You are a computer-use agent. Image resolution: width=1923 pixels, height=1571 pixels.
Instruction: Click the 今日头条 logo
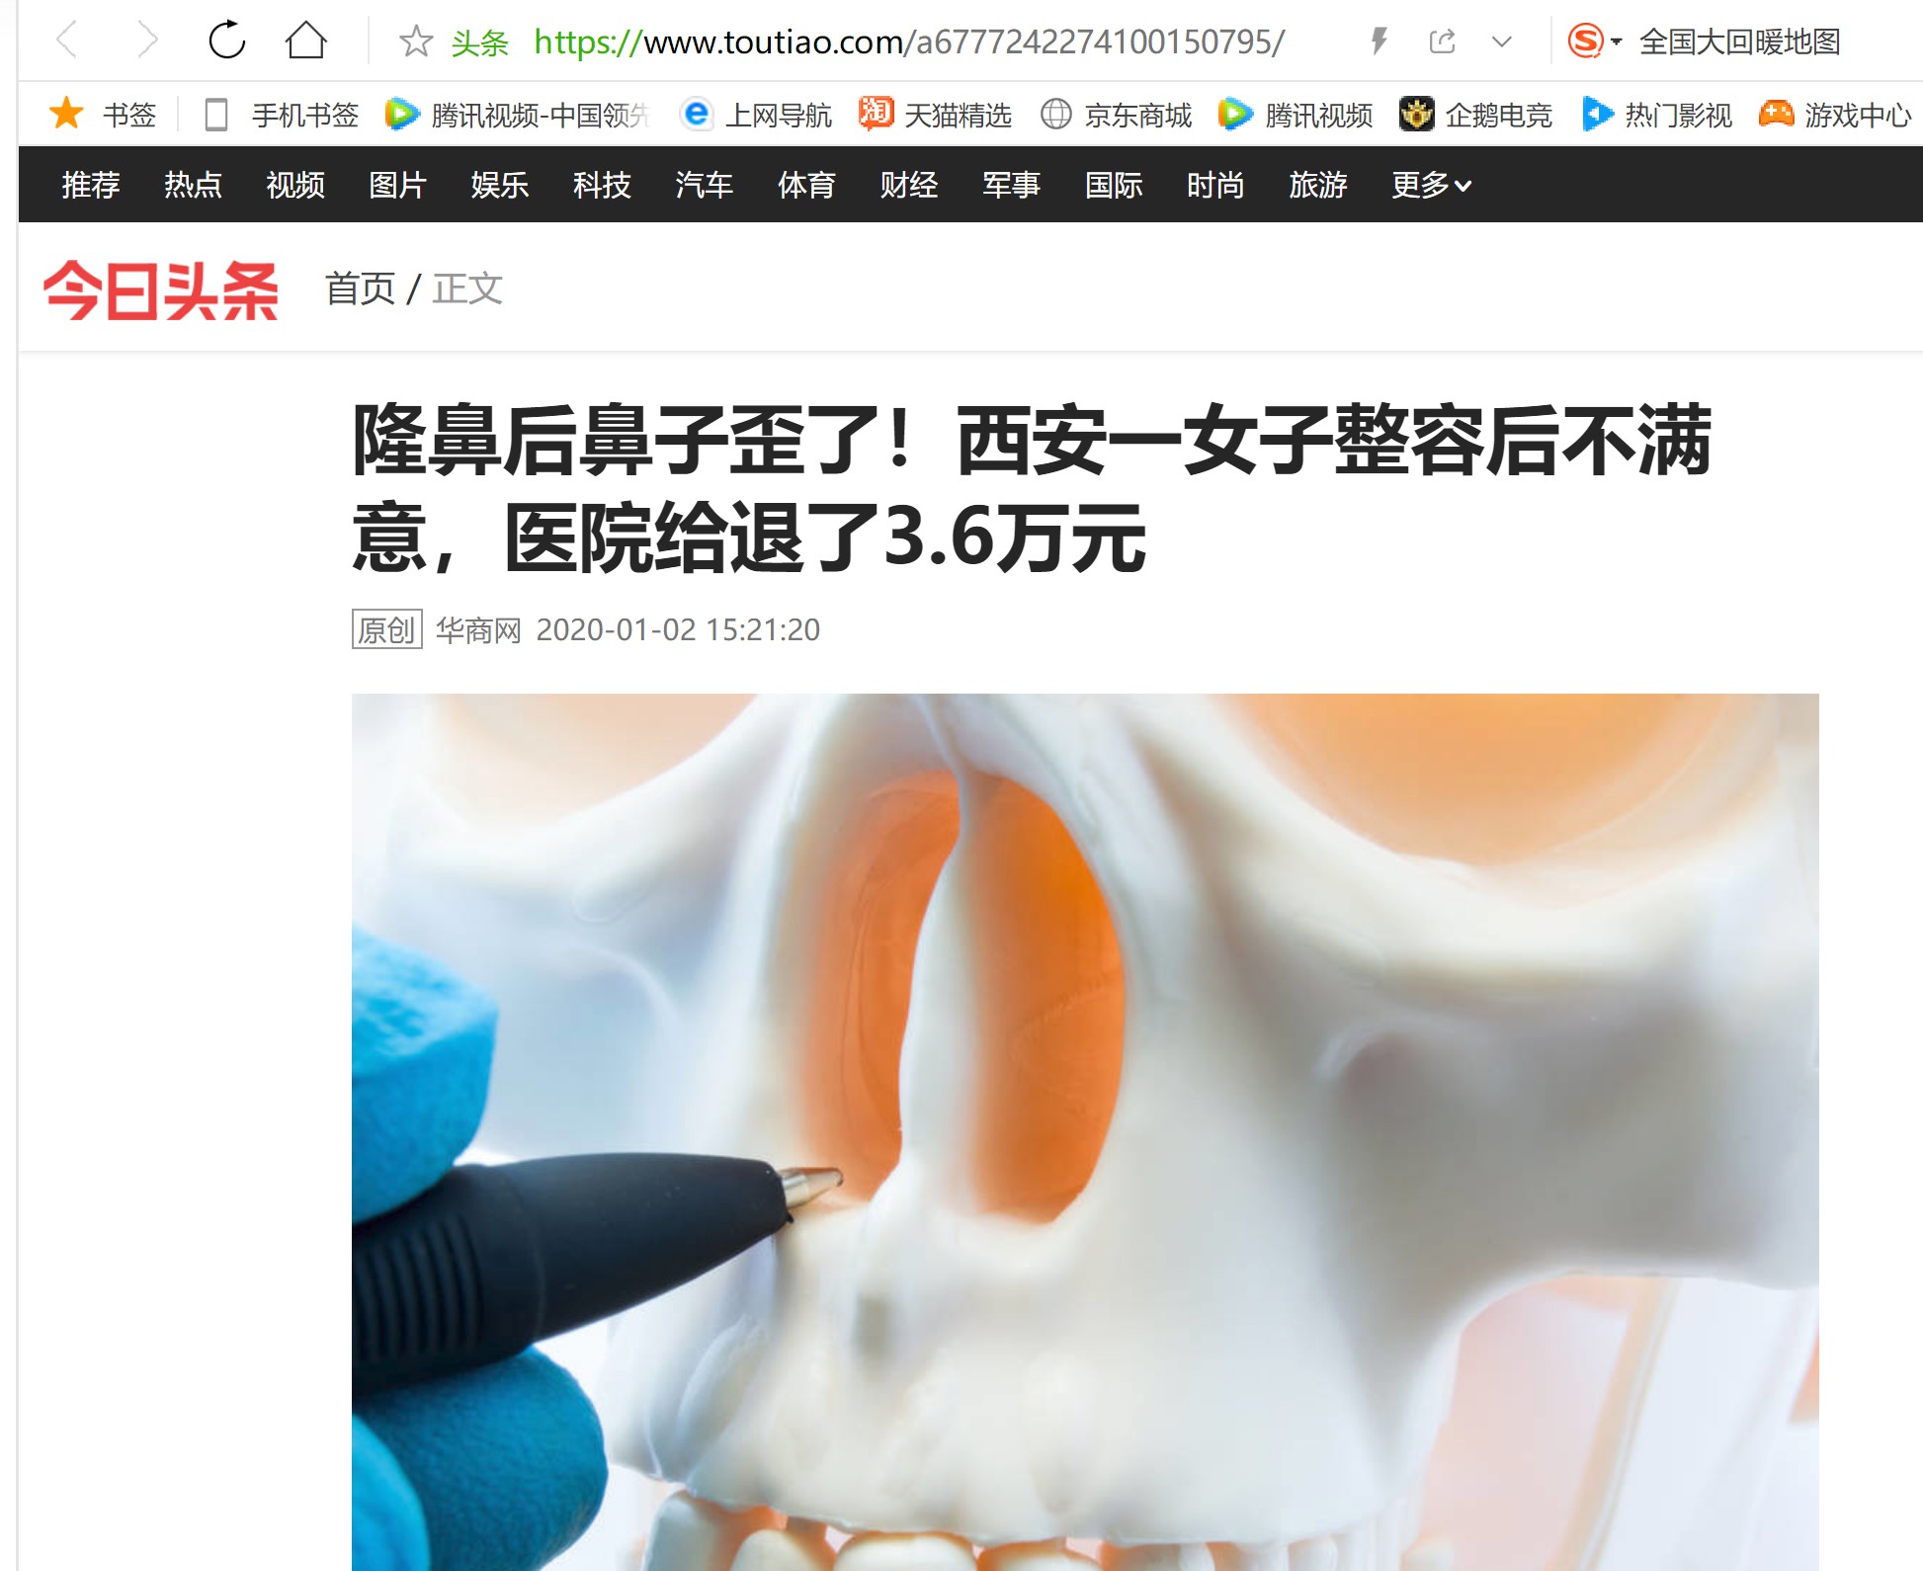161,289
